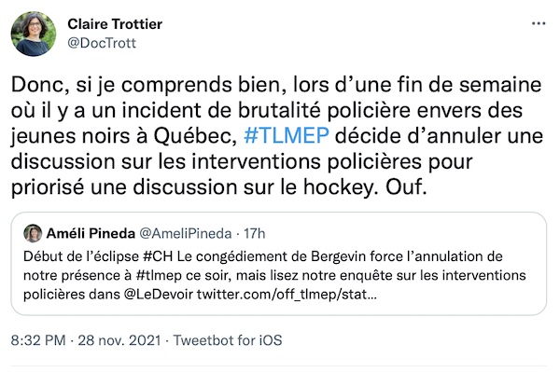Click Améli Pineda's small avatar
The height and width of the screenshot is (372, 560).
point(33,234)
